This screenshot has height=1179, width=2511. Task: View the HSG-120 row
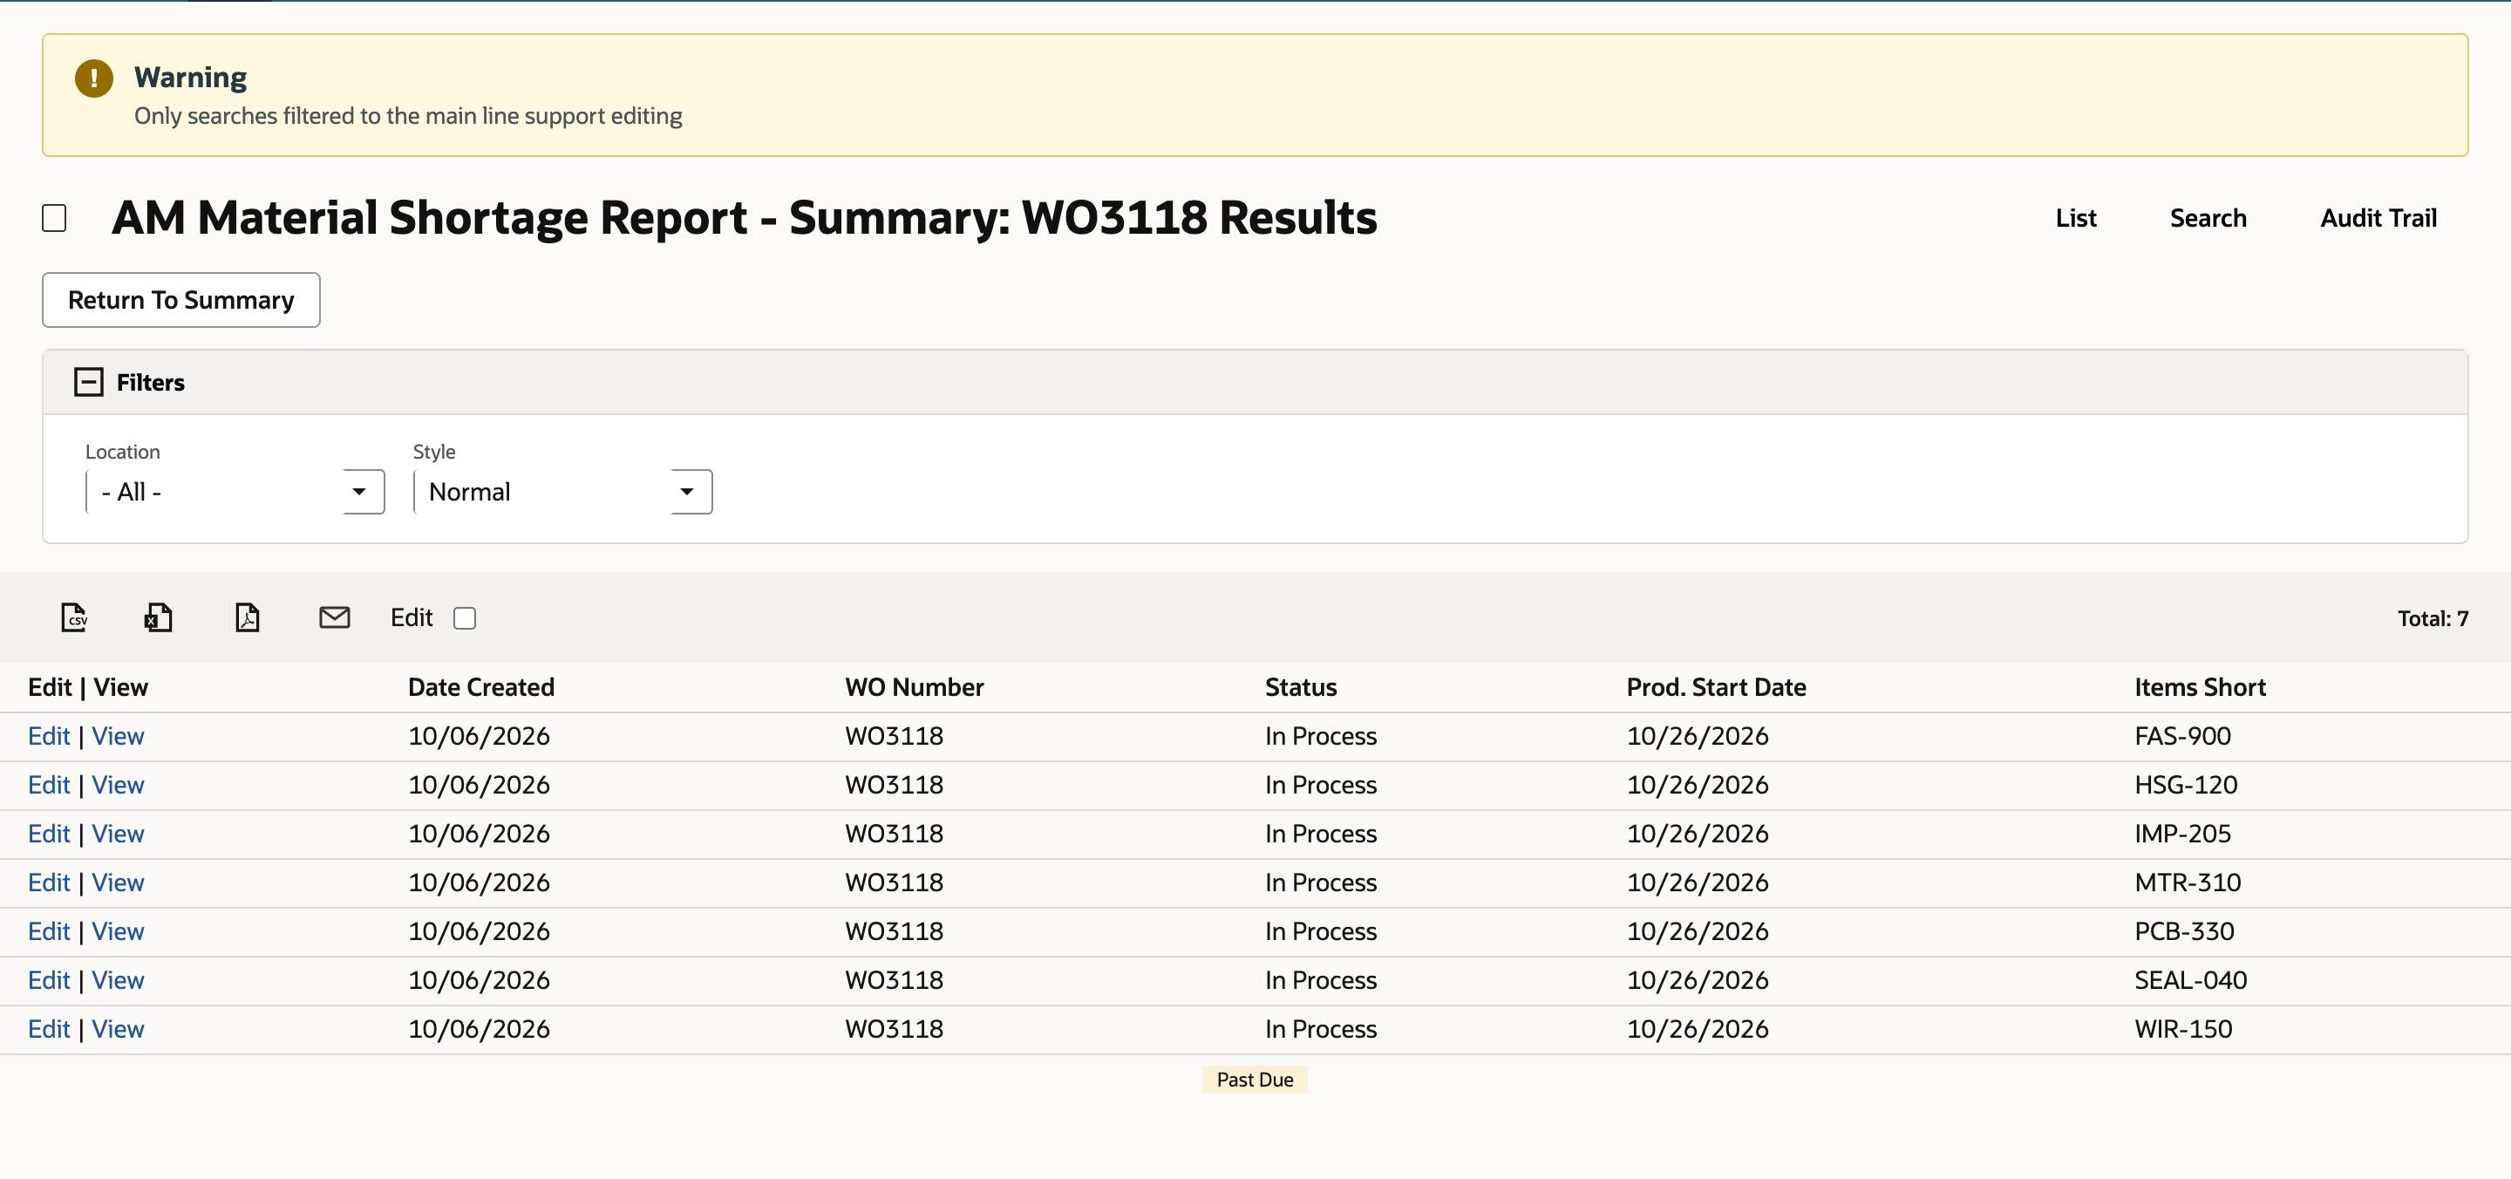[118, 785]
